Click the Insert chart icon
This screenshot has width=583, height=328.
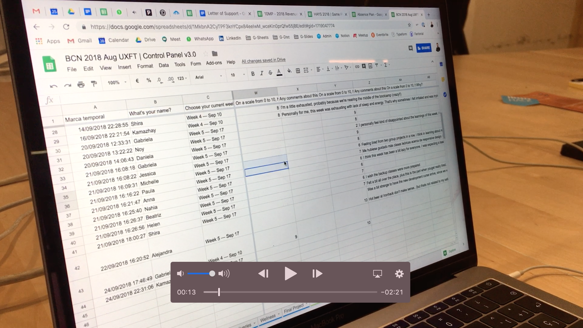[x=370, y=66]
